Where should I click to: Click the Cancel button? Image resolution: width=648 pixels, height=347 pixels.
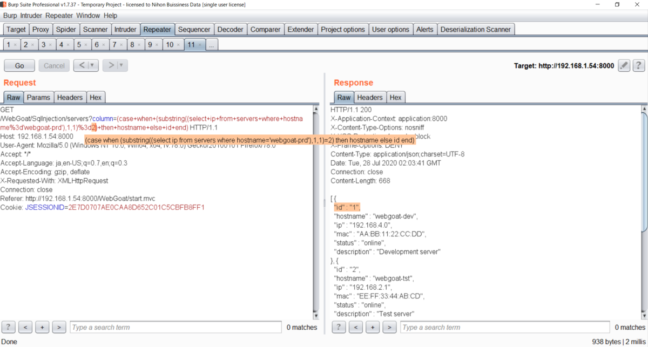click(54, 66)
